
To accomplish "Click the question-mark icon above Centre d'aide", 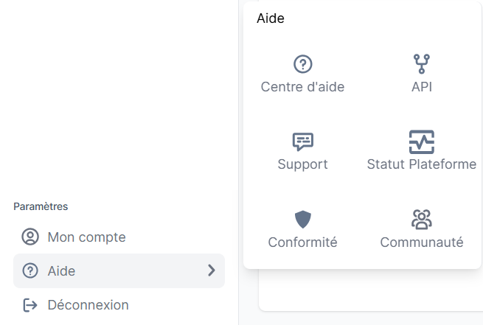I will (x=303, y=64).
